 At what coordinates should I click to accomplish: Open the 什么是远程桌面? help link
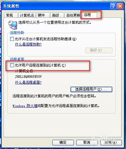tap(28, 82)
